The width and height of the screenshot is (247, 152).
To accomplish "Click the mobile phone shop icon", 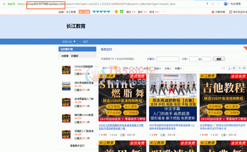I will 231,12.
